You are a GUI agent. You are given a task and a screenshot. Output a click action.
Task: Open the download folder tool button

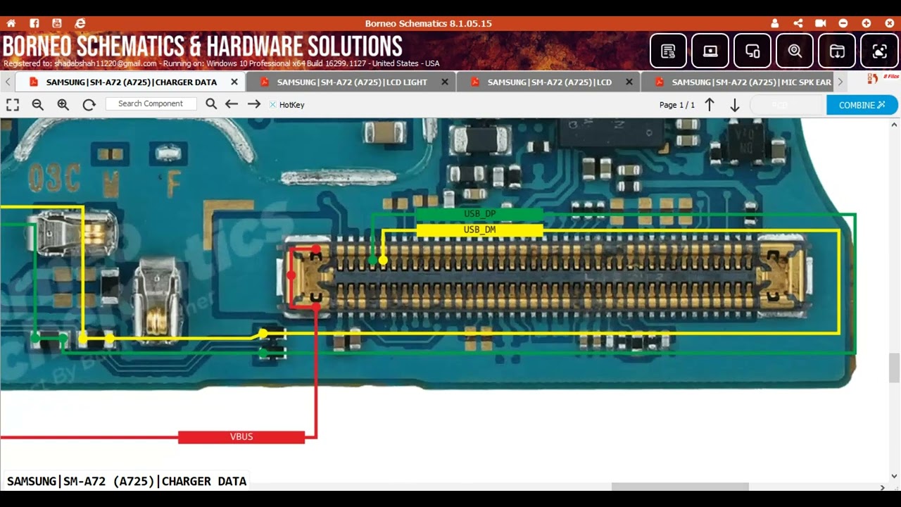tap(837, 51)
